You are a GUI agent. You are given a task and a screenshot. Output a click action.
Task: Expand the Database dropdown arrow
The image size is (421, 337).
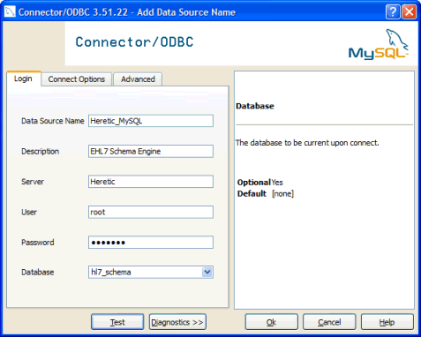click(x=207, y=273)
